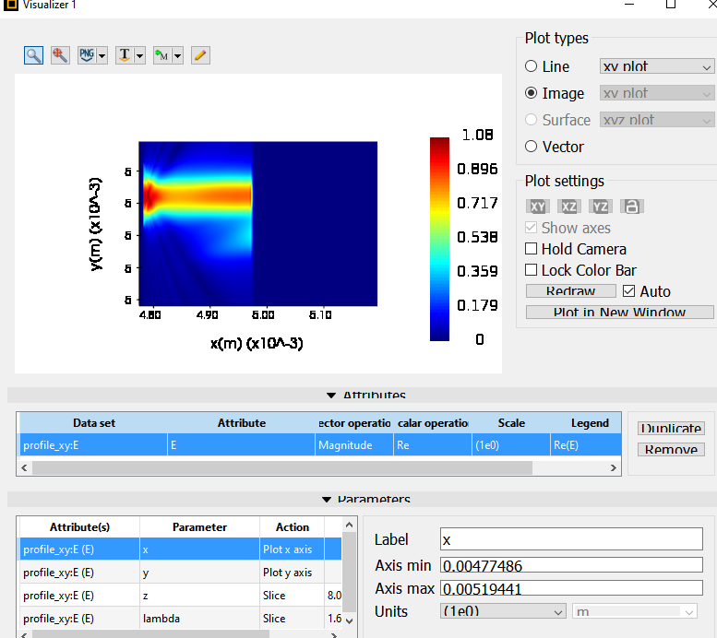
Task: Click the Data set column header
Action: pyautogui.click(x=94, y=423)
